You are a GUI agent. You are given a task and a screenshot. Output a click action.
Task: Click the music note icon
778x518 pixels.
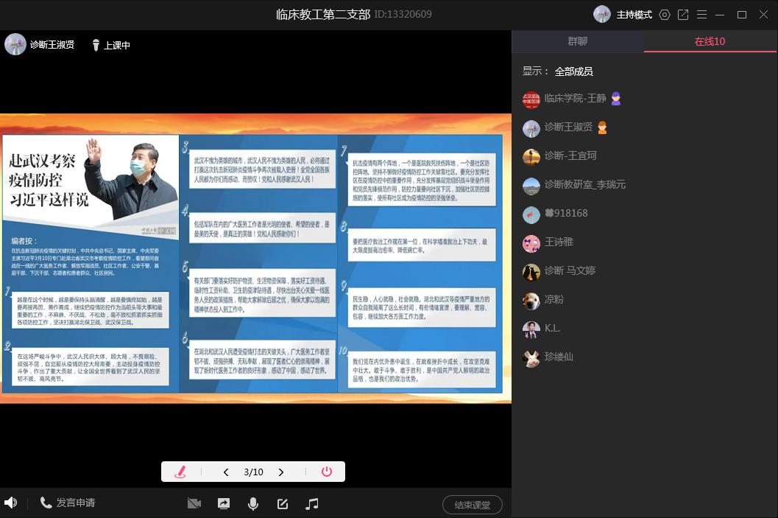(x=312, y=504)
